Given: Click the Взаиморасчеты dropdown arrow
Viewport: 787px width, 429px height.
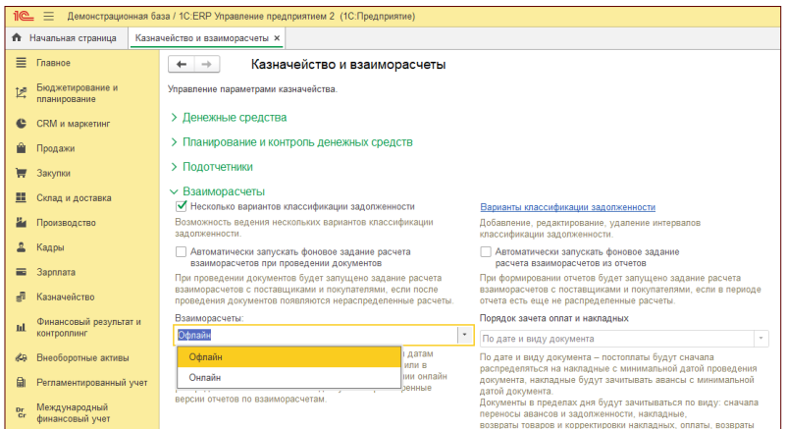Looking at the screenshot, I should click(x=464, y=335).
